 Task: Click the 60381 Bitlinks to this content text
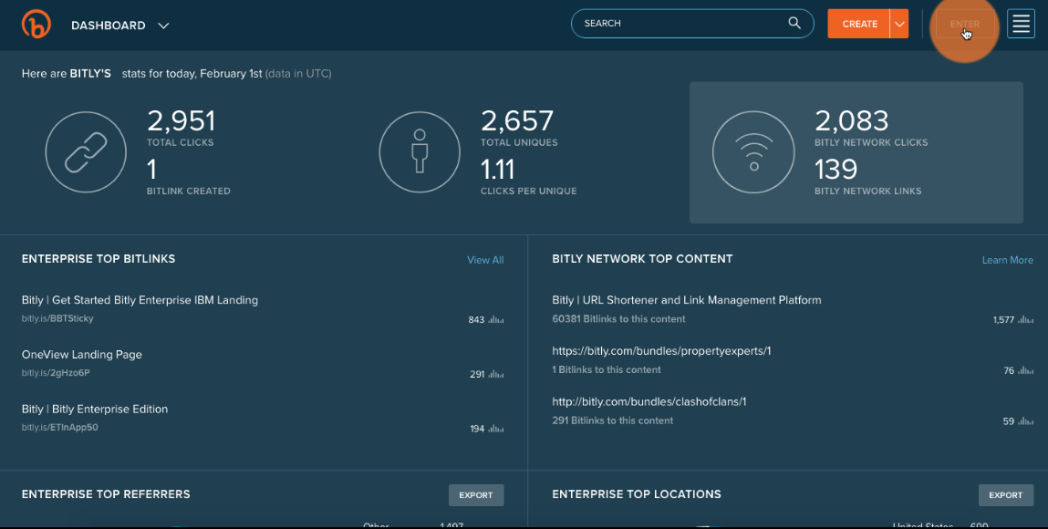618,318
